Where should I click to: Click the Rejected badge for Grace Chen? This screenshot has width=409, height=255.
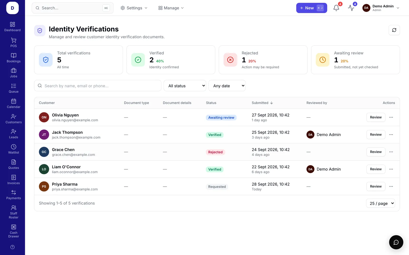click(x=215, y=152)
